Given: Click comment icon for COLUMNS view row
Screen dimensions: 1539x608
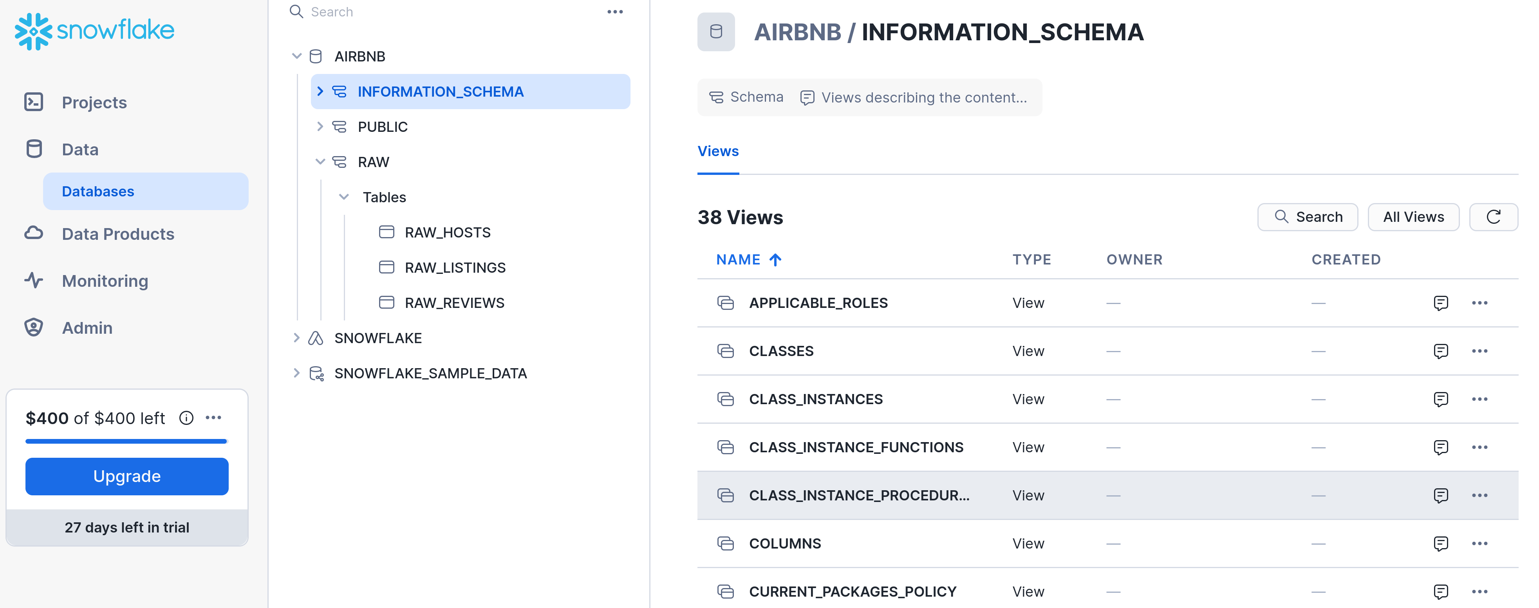Looking at the screenshot, I should coord(1440,543).
